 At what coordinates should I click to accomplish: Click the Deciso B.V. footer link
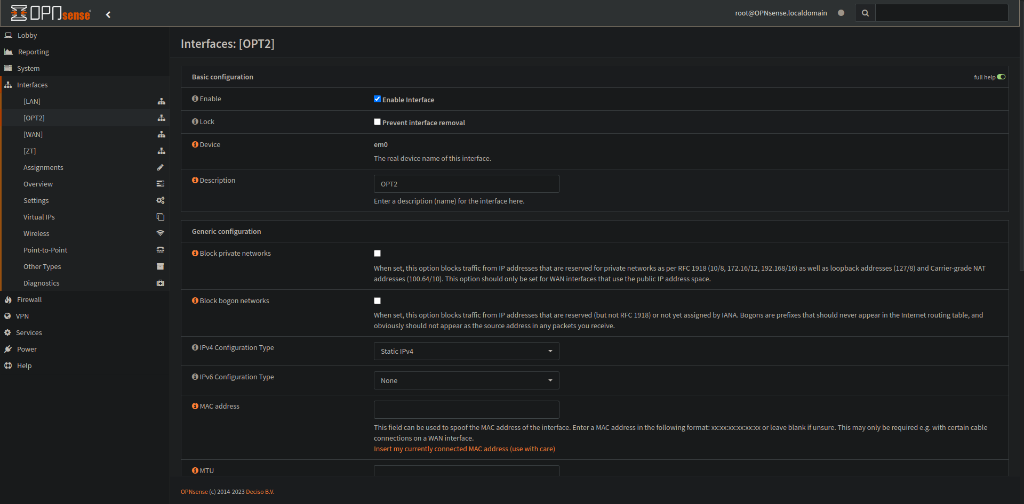pyautogui.click(x=260, y=492)
